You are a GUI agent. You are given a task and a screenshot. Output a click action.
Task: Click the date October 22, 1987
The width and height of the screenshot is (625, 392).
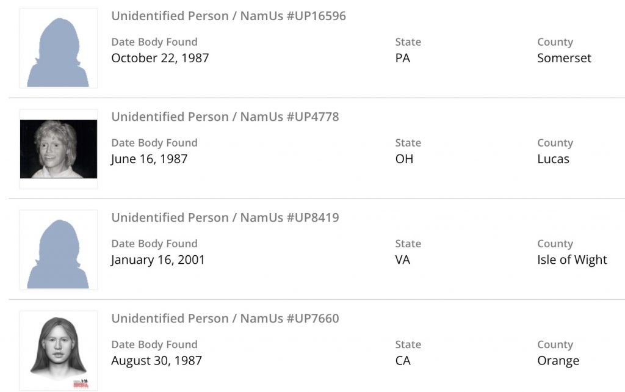click(x=160, y=58)
